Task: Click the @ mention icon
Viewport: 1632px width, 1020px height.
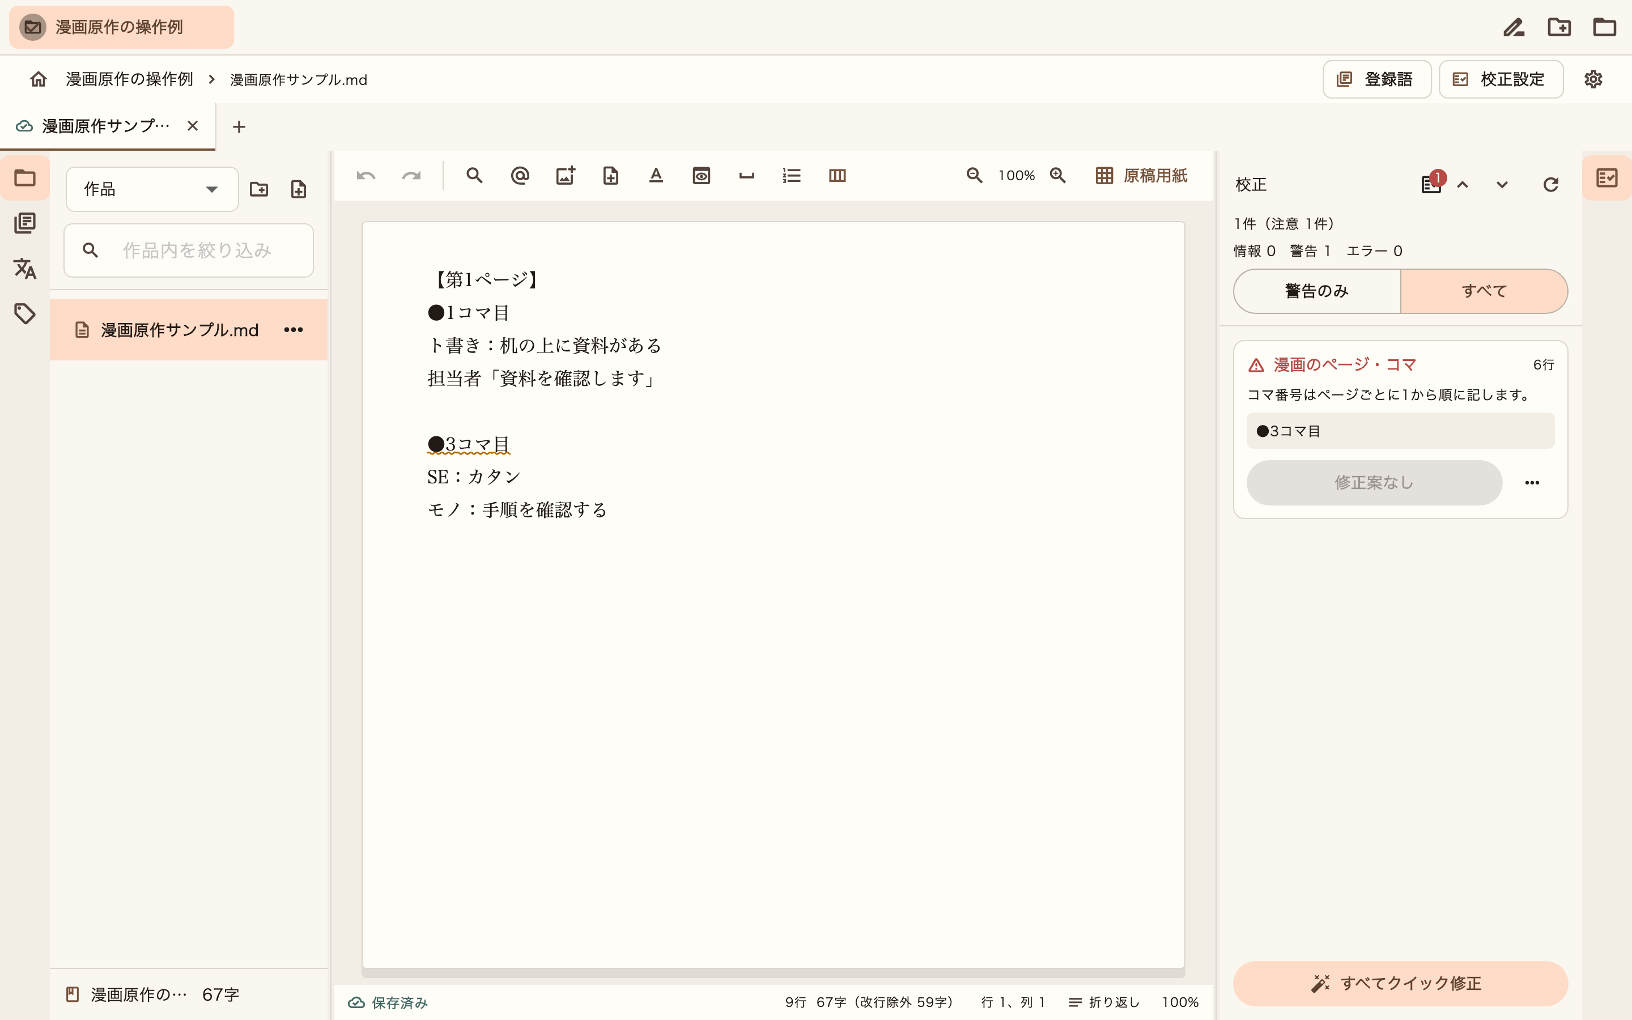Action: pos(520,176)
